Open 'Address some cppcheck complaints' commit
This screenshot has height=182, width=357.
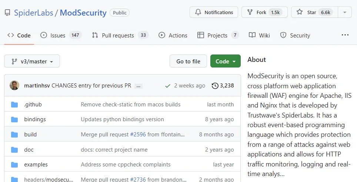coord(126,165)
